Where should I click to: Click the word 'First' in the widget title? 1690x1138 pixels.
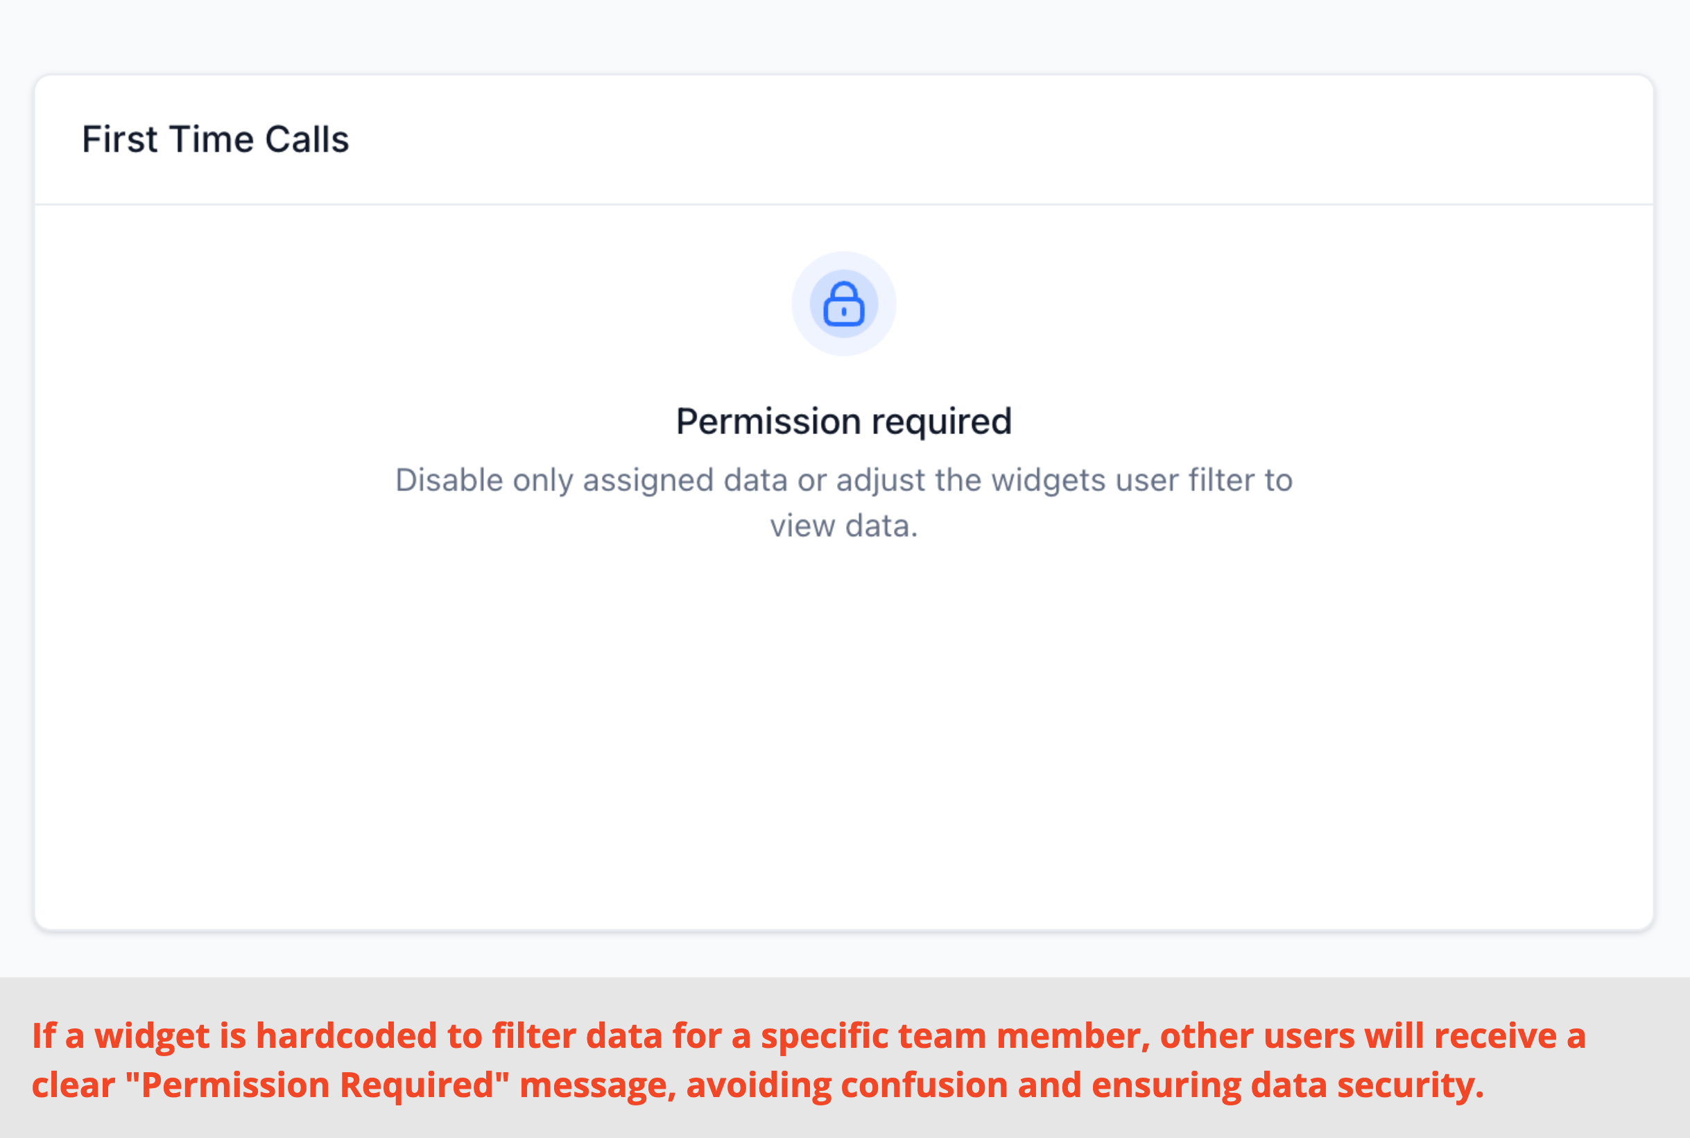(120, 139)
